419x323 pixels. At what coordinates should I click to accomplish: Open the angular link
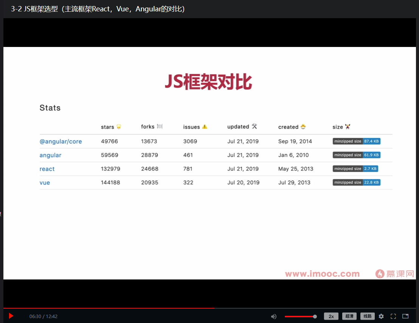51,155
